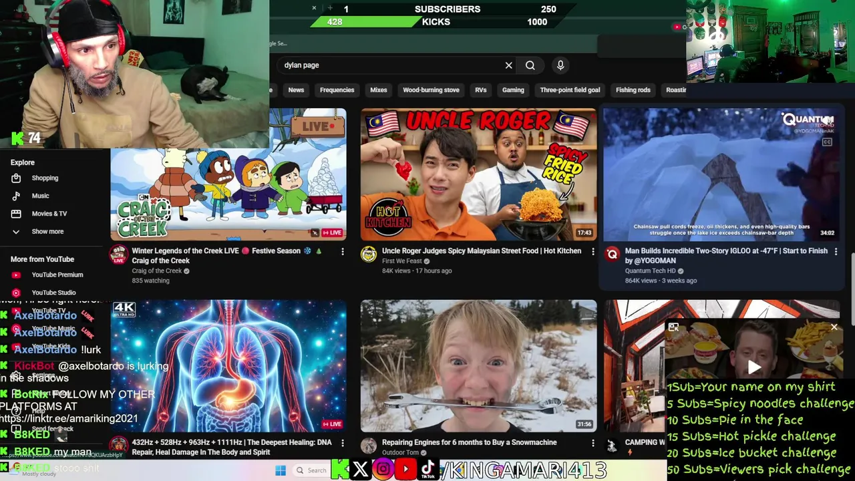Select the Mixes filter chip
The height and width of the screenshot is (481, 855).
[x=379, y=90]
